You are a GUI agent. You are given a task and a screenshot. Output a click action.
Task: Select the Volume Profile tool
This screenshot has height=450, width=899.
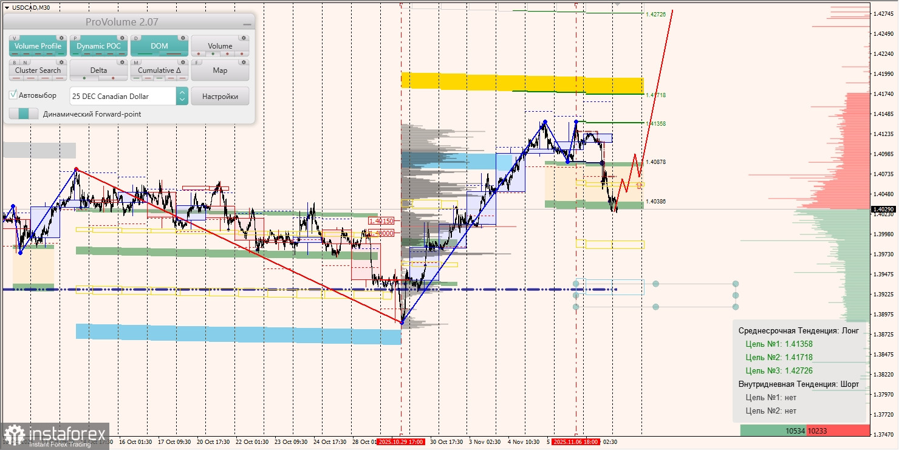38,46
